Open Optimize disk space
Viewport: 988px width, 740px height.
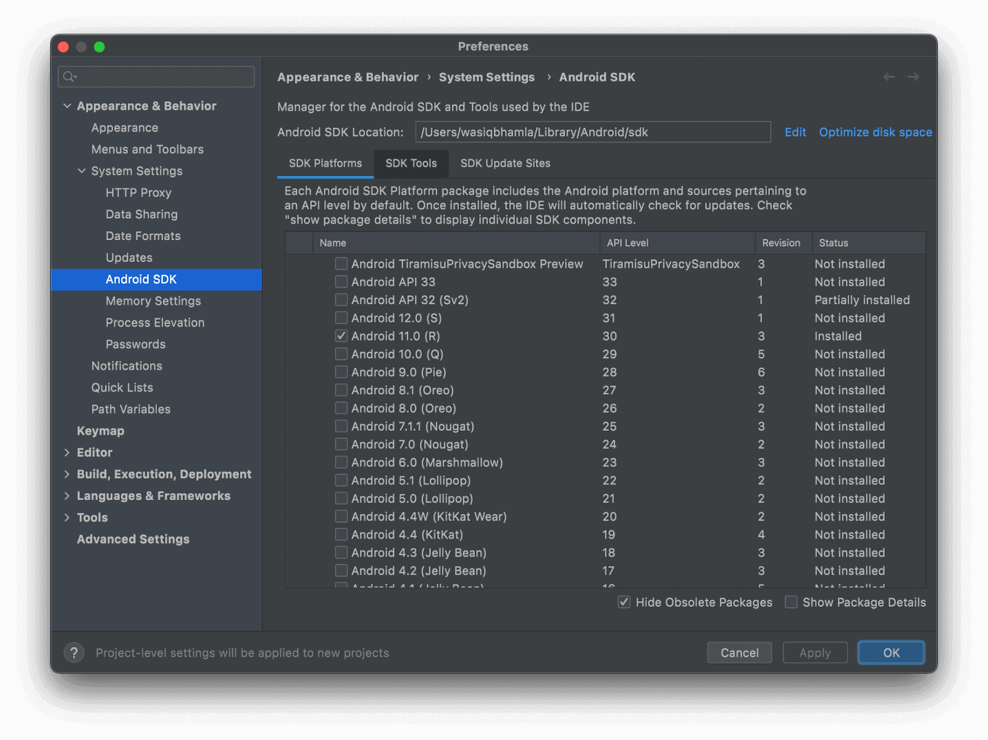pos(876,131)
